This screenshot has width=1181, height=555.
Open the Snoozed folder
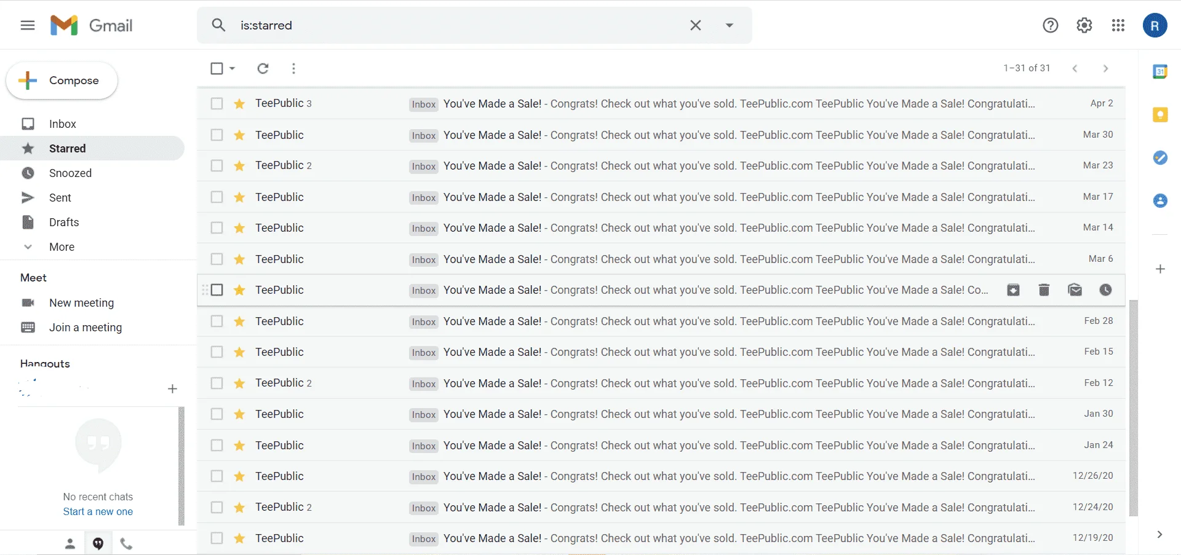(92, 173)
